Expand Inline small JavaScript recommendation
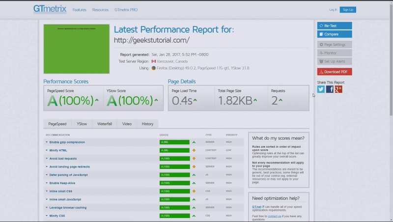The image size is (393, 222). pyautogui.click(x=65, y=199)
